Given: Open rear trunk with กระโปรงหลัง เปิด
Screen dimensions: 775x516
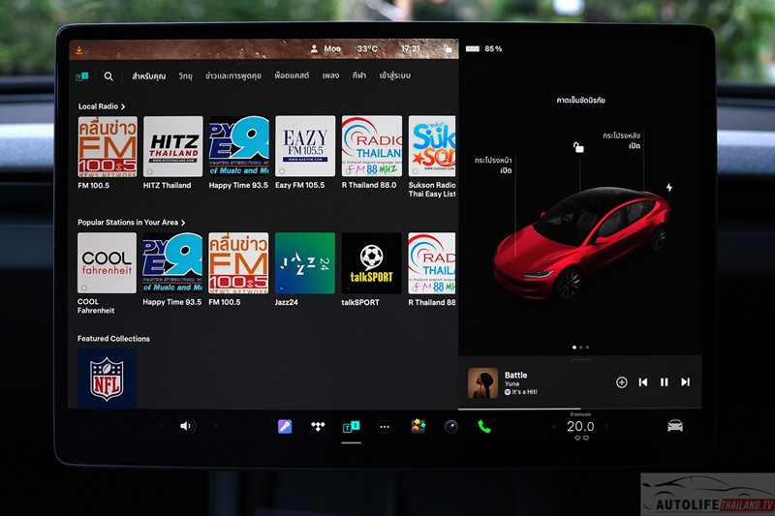Looking at the screenshot, I should coord(621,140).
